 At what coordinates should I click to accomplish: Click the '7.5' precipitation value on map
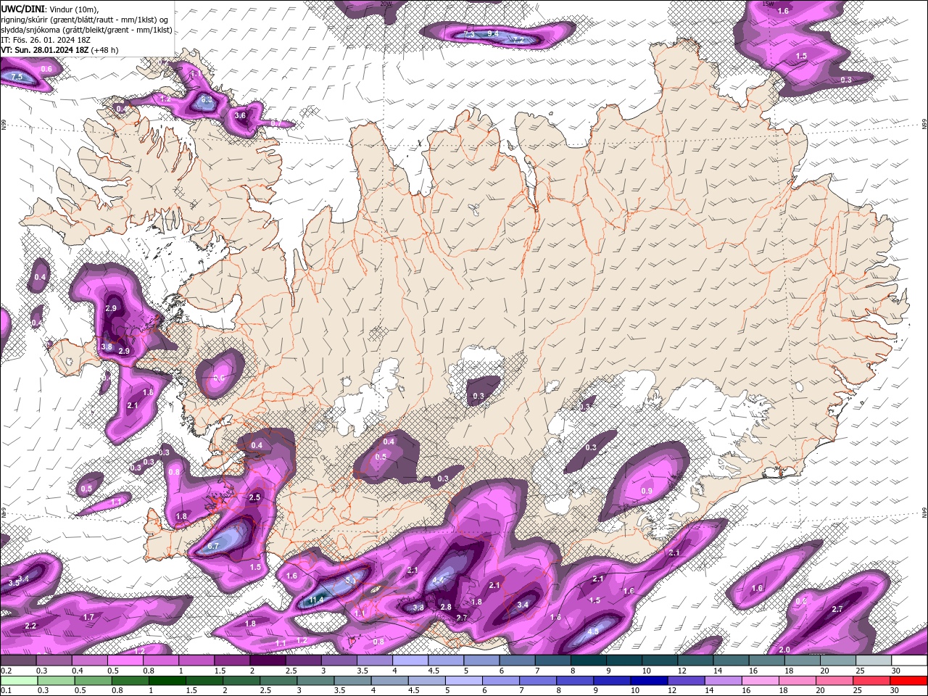pyautogui.click(x=17, y=77)
